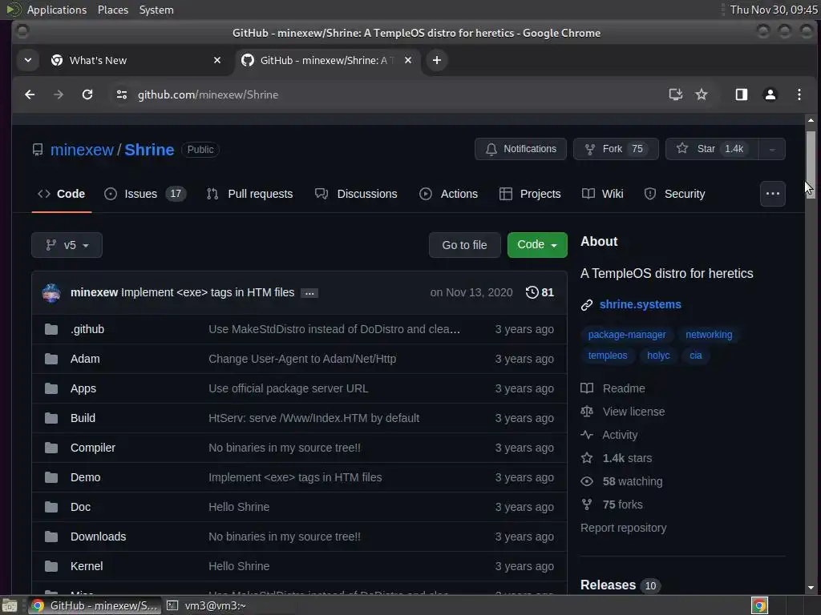Close the What's New tab
Screen dimensions: 821x615
tap(217, 60)
